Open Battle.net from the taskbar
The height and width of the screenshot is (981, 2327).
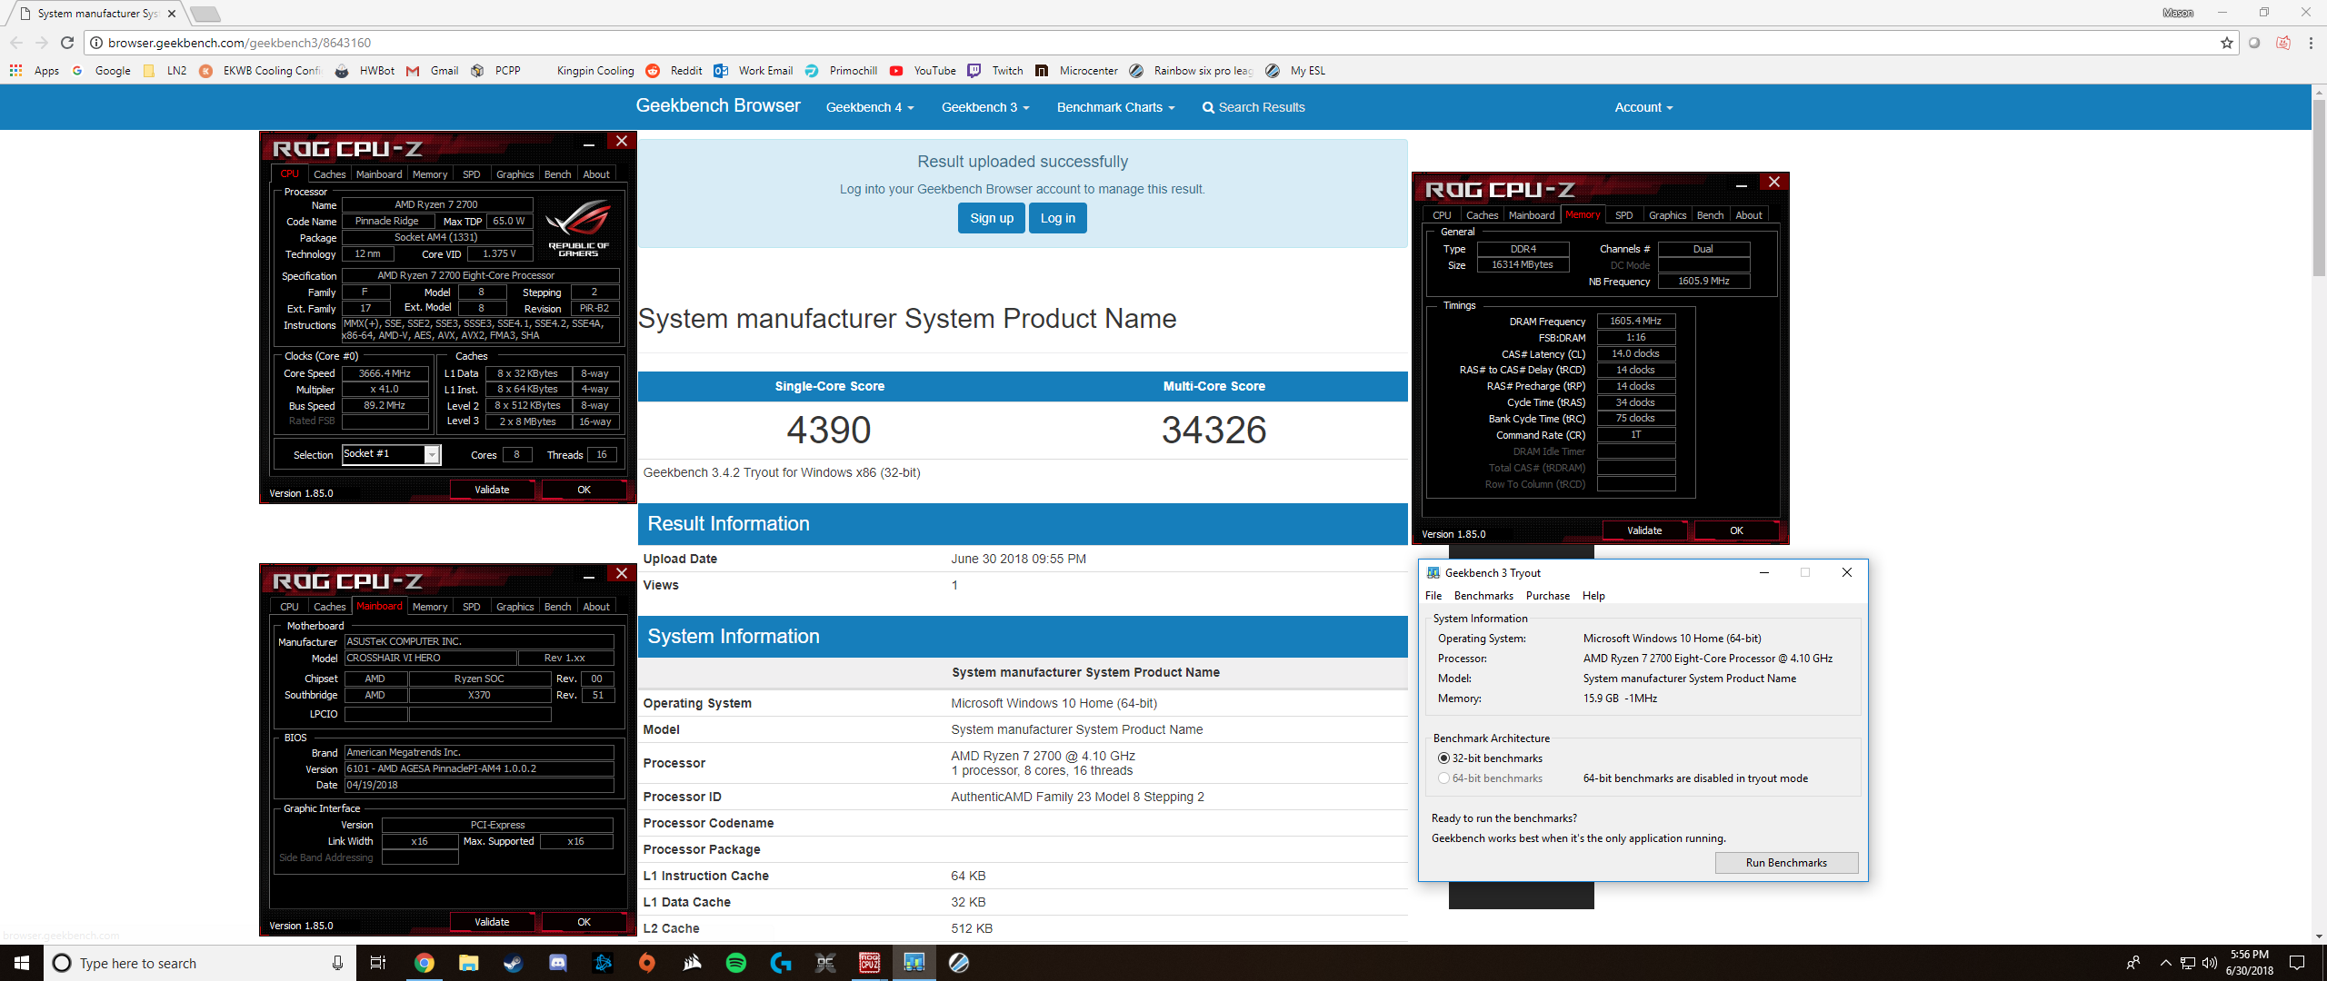tap(602, 963)
